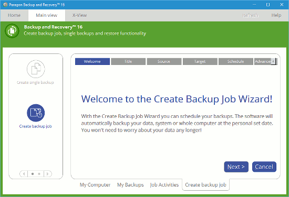Select the Source wizard step
289x197 pixels.
(164, 61)
